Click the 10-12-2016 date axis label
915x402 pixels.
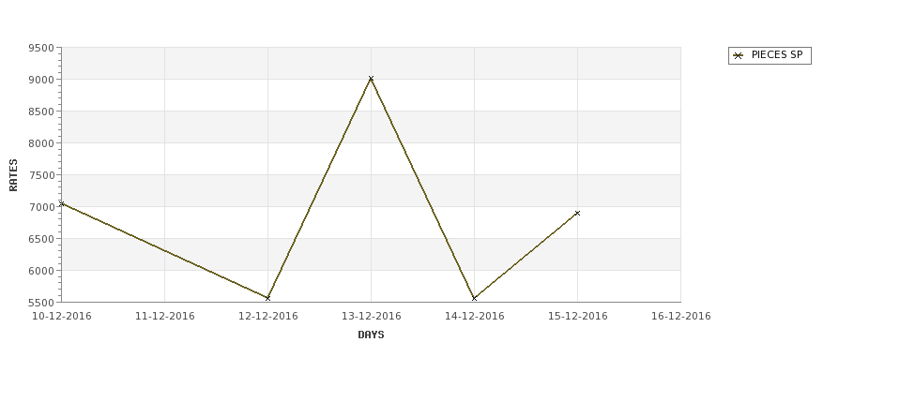(x=62, y=317)
